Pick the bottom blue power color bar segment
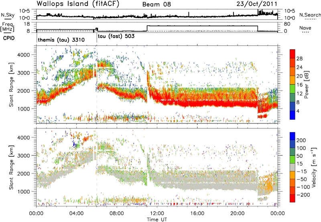 click(x=293, y=115)
